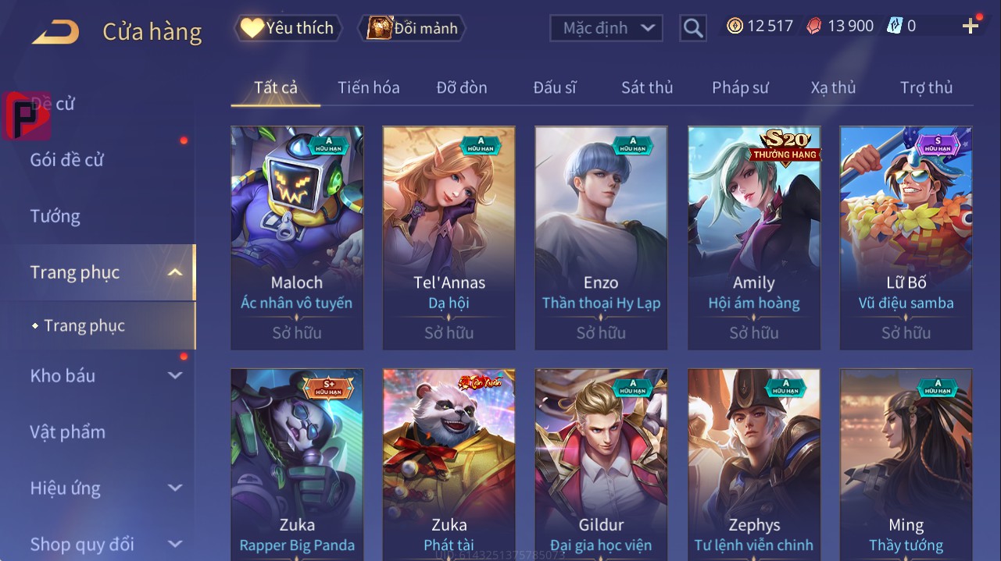The image size is (1001, 561).
Task: Click the plus icon to add currency
Action: pyautogui.click(x=971, y=27)
